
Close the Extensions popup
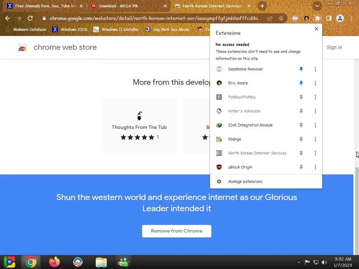tap(317, 29)
